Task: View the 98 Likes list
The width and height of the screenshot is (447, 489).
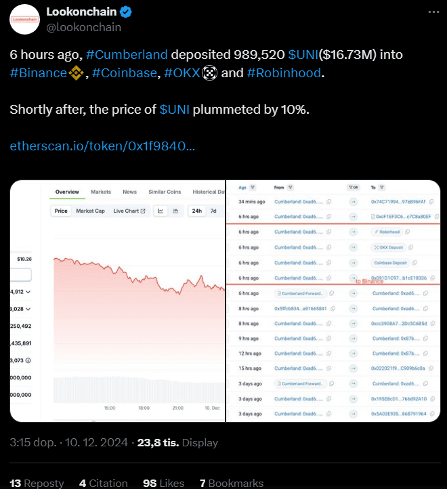Action: coord(163,483)
